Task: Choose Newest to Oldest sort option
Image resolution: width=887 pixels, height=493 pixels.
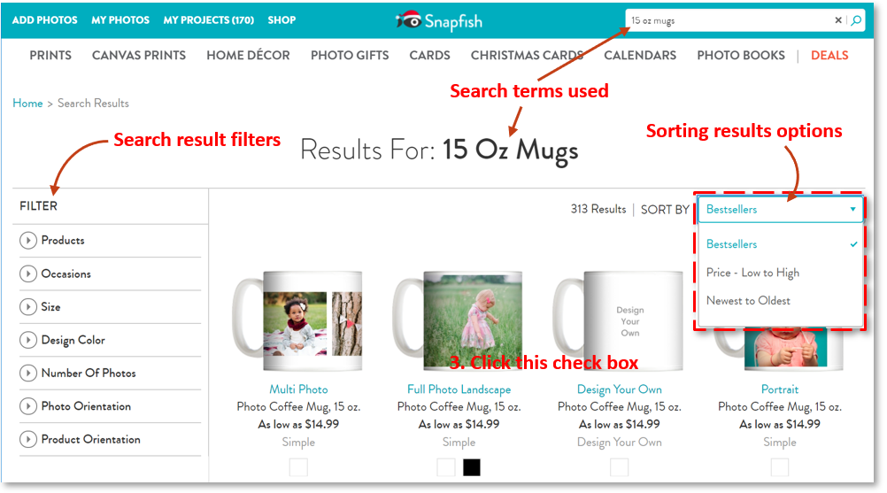Action: tap(748, 301)
